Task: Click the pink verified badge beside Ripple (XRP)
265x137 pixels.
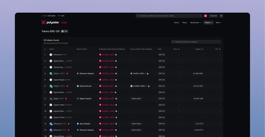Action: pyautogui.click(x=66, y=99)
